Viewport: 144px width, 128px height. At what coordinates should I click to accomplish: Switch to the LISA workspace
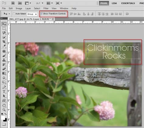(x=114, y=3)
